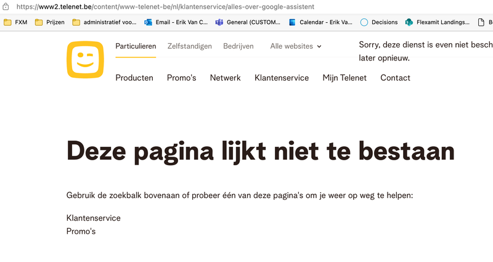
Task: Switch to the Particulieren tab
Action: click(136, 46)
